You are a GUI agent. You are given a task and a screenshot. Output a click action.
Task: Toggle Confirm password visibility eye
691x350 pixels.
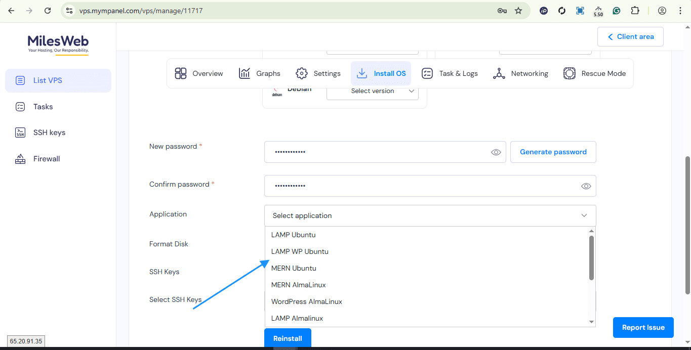pyautogui.click(x=586, y=186)
